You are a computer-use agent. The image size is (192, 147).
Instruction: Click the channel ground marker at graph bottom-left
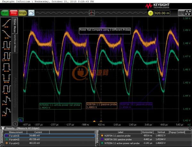(x=20, y=120)
